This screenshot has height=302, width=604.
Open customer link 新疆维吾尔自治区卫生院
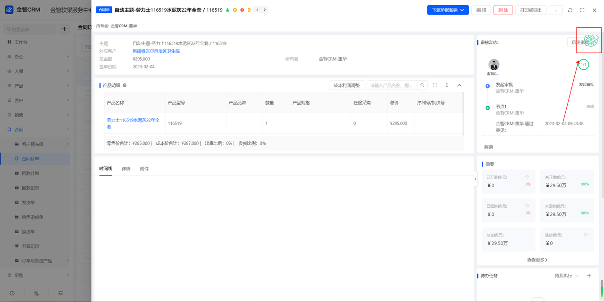pyautogui.click(x=156, y=51)
